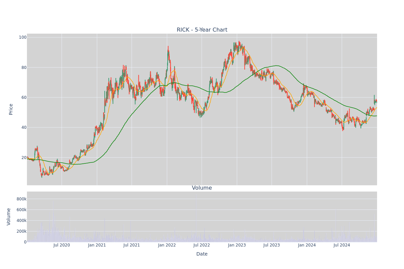Viewport: 404px width, 269px height.
Task: Click the price axis value 60
Action: point(24,98)
